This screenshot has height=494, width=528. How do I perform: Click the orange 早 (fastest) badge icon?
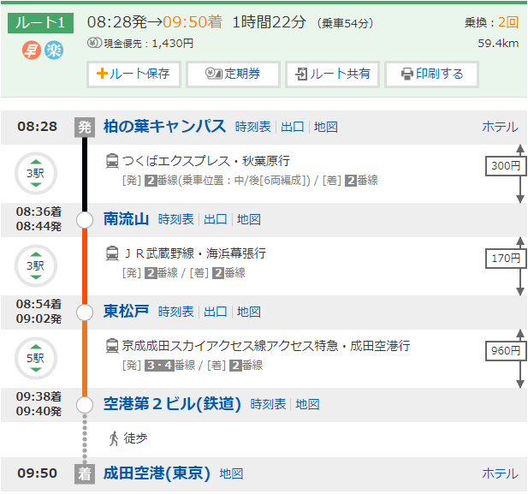point(32,51)
